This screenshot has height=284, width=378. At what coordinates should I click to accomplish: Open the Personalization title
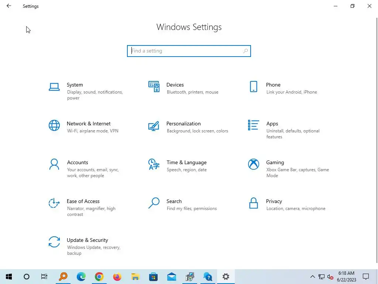pyautogui.click(x=183, y=124)
